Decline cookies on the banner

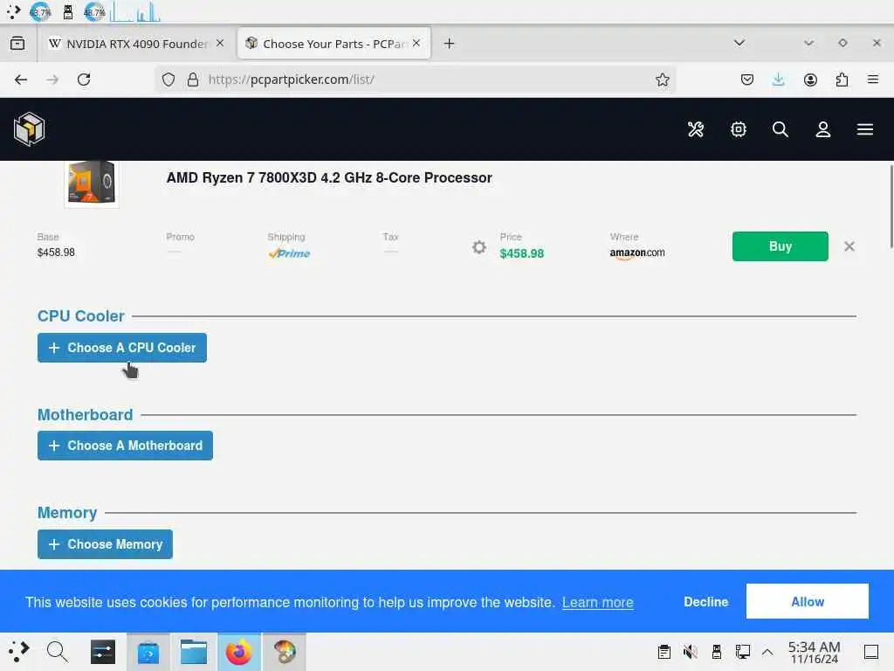pos(705,602)
